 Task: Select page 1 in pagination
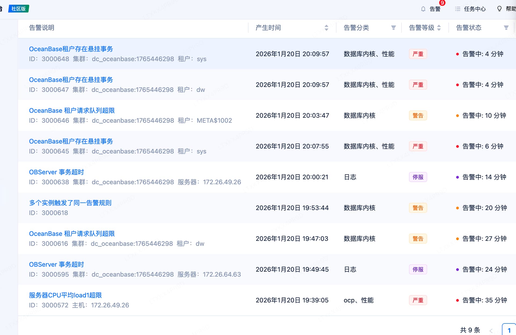coord(509,330)
